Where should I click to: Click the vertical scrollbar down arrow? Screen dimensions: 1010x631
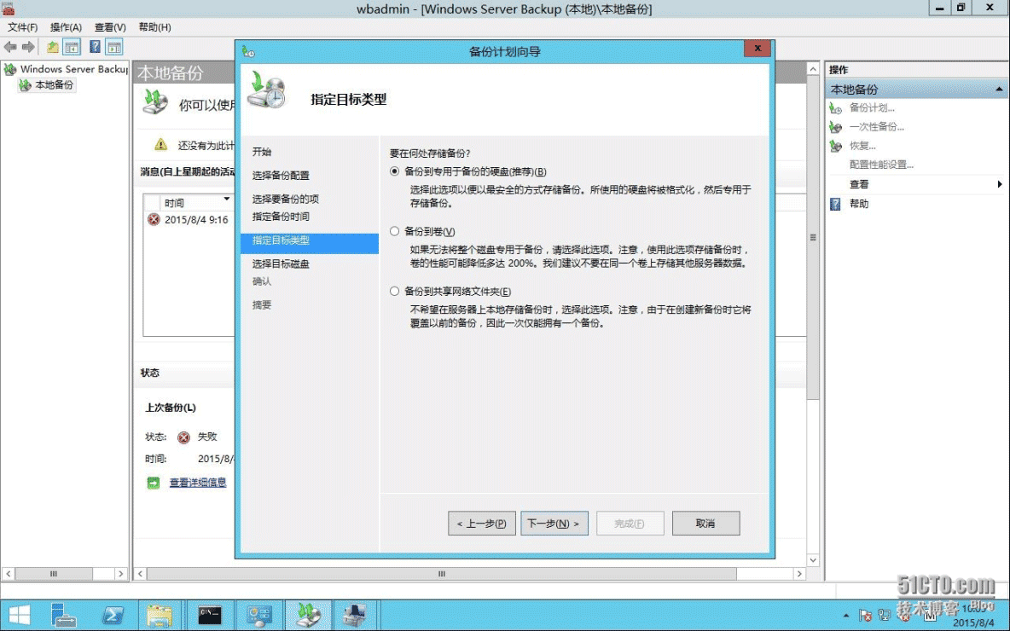pos(813,560)
